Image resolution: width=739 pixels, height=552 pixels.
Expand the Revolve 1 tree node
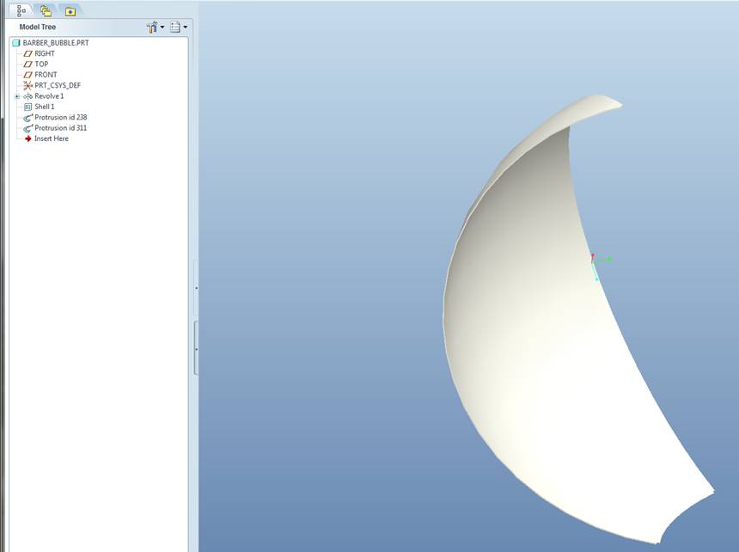click(16, 95)
